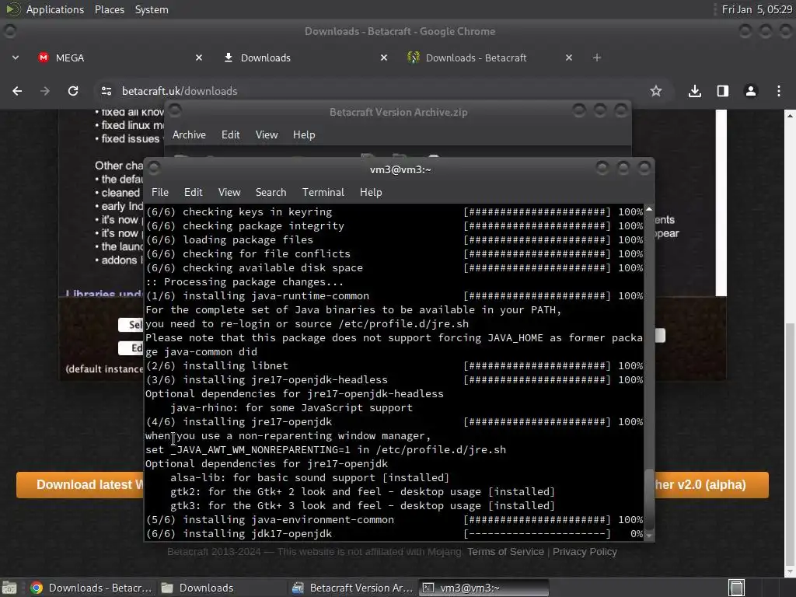Open Help menu in archive manager window
Image resolution: width=796 pixels, height=597 pixels.
(304, 134)
